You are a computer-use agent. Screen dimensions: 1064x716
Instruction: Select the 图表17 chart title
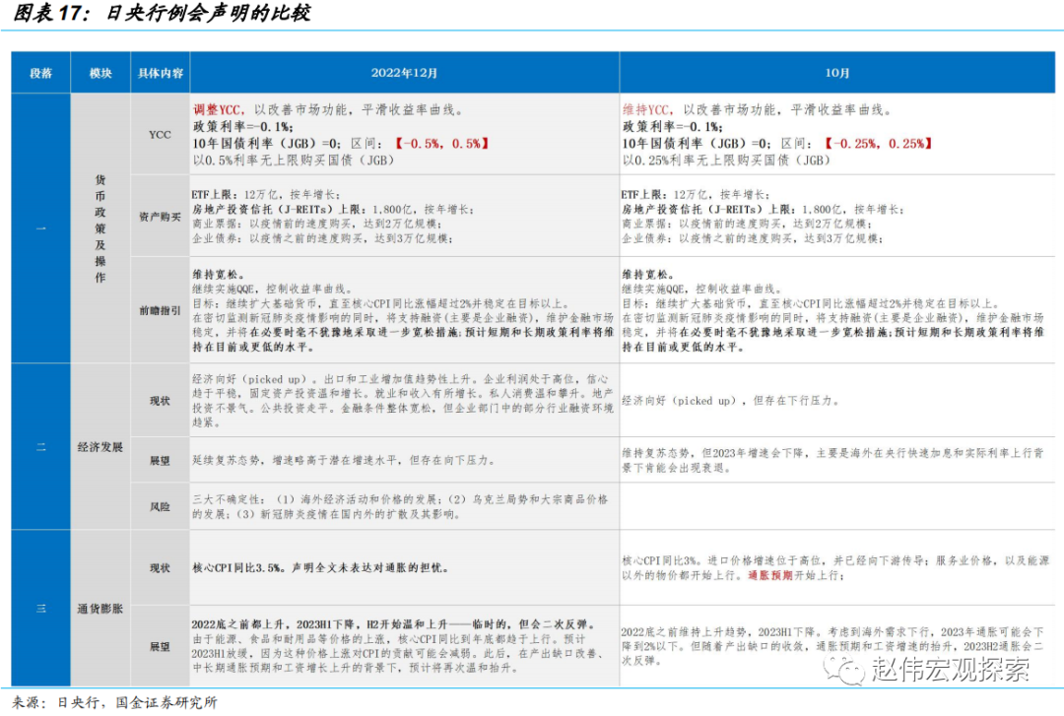[x=158, y=15]
